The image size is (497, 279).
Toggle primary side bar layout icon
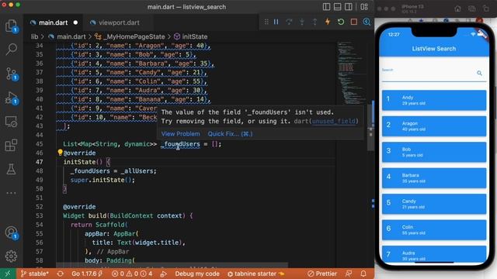pyautogui.click(x=326, y=7)
